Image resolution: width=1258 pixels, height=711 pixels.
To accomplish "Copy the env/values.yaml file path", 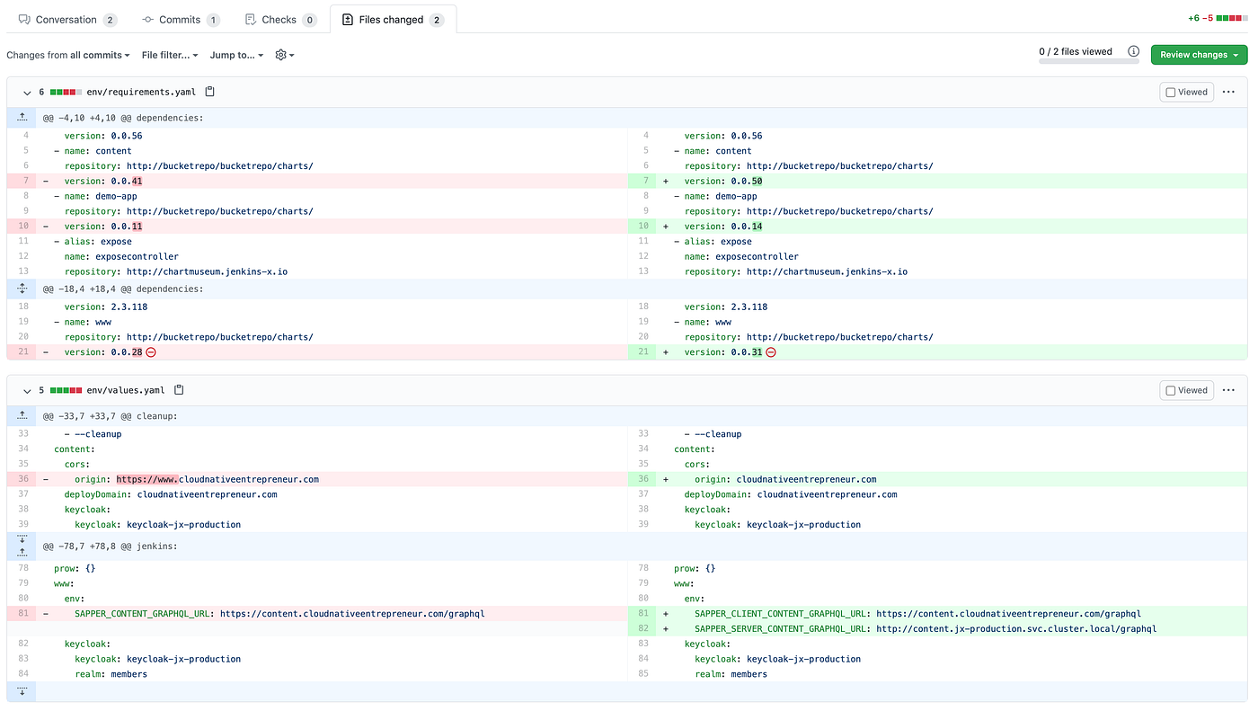I will [179, 390].
